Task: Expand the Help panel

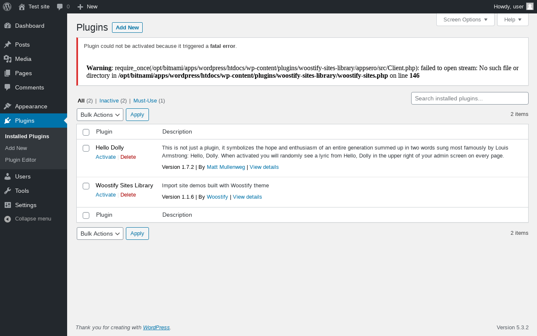Action: [x=513, y=20]
